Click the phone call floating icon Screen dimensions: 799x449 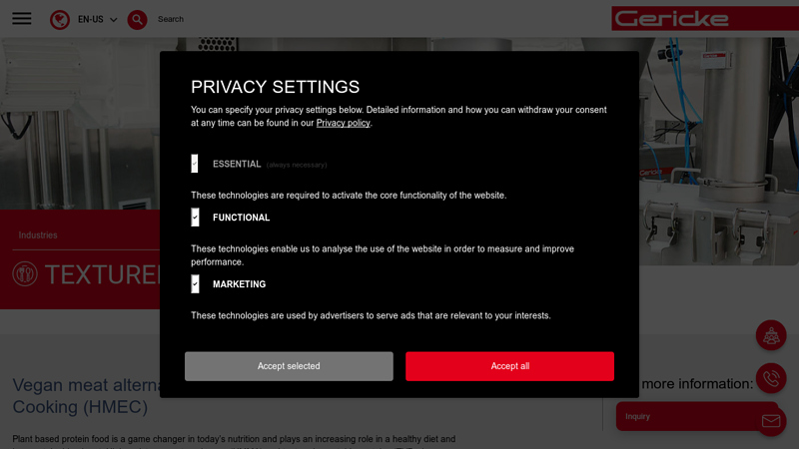click(x=771, y=378)
